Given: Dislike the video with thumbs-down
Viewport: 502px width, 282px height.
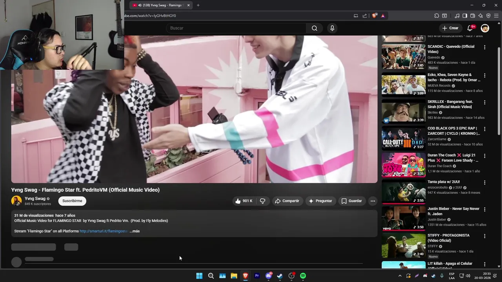Looking at the screenshot, I should (263, 201).
